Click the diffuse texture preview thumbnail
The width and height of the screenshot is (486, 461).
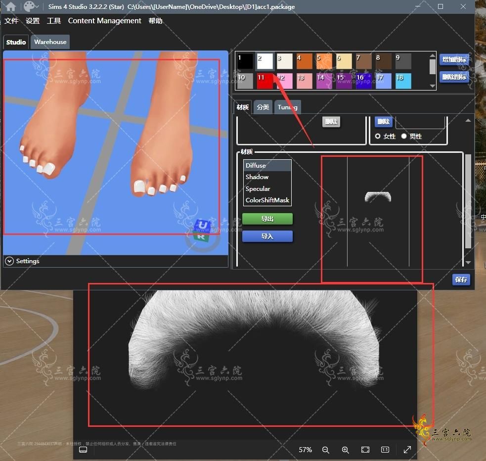378,197
